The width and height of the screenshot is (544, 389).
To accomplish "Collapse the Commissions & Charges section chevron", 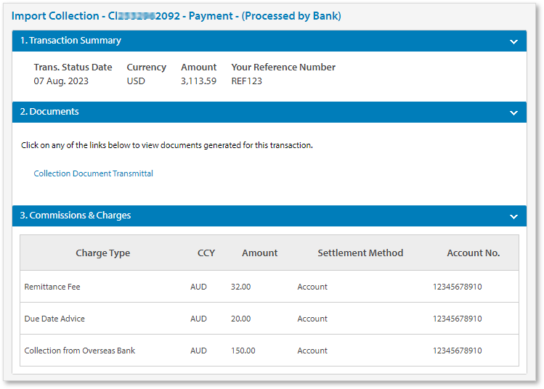I will pyautogui.click(x=513, y=217).
